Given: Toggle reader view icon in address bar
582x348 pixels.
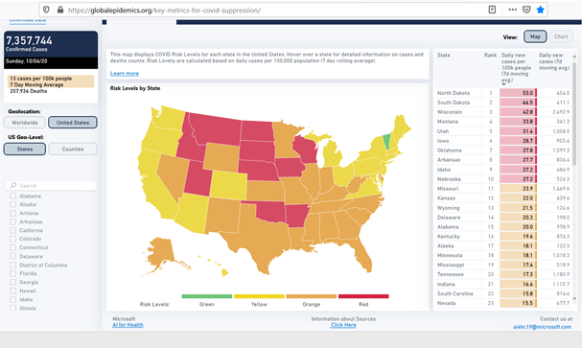Looking at the screenshot, I should coord(492,10).
